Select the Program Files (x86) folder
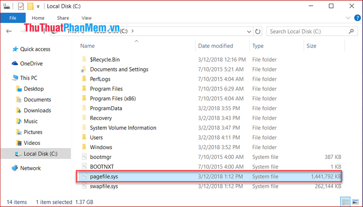Viewport: 363px width, 207px height. tap(113, 98)
